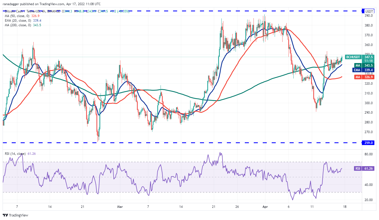Click the 300.0 price scale label
The image size is (379, 220).
[x=368, y=103]
